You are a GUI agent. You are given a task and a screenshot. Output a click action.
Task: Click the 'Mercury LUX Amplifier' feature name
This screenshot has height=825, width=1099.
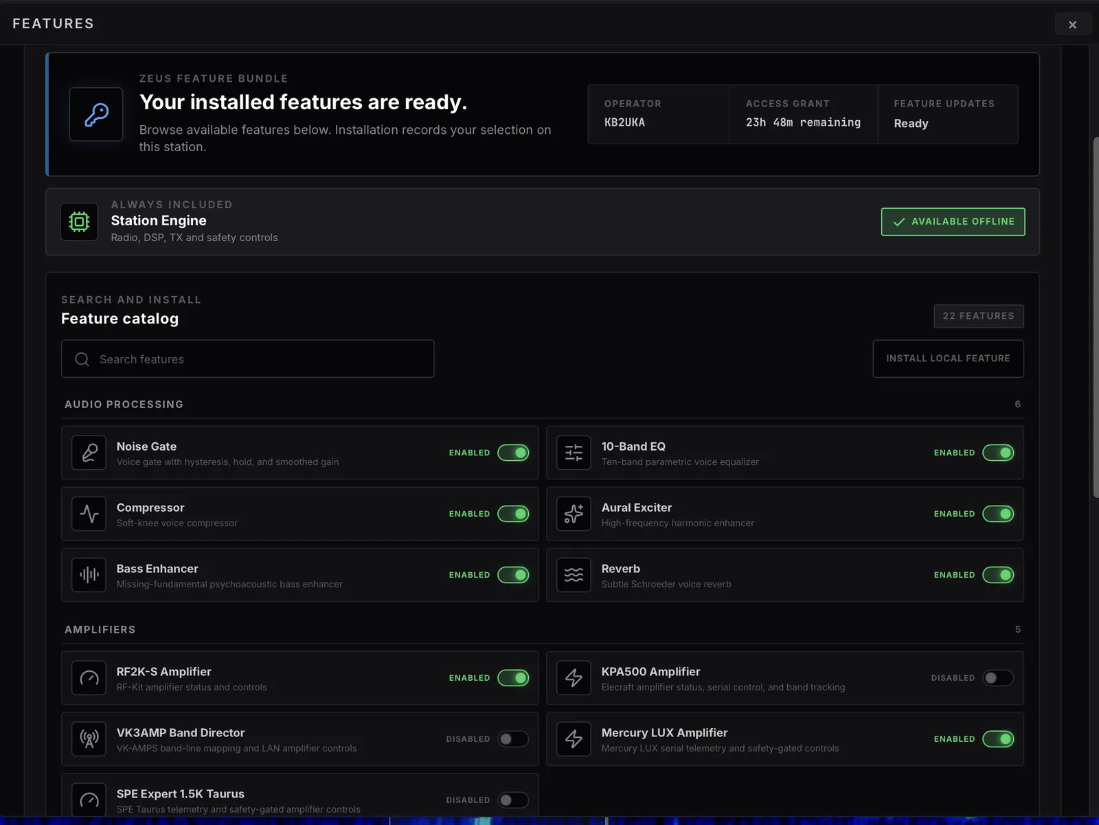(664, 733)
